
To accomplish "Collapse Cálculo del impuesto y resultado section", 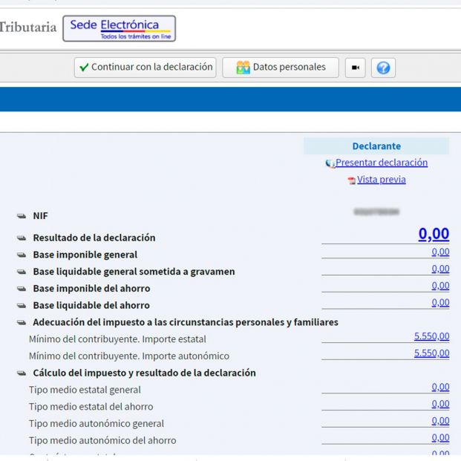I will tap(22, 373).
